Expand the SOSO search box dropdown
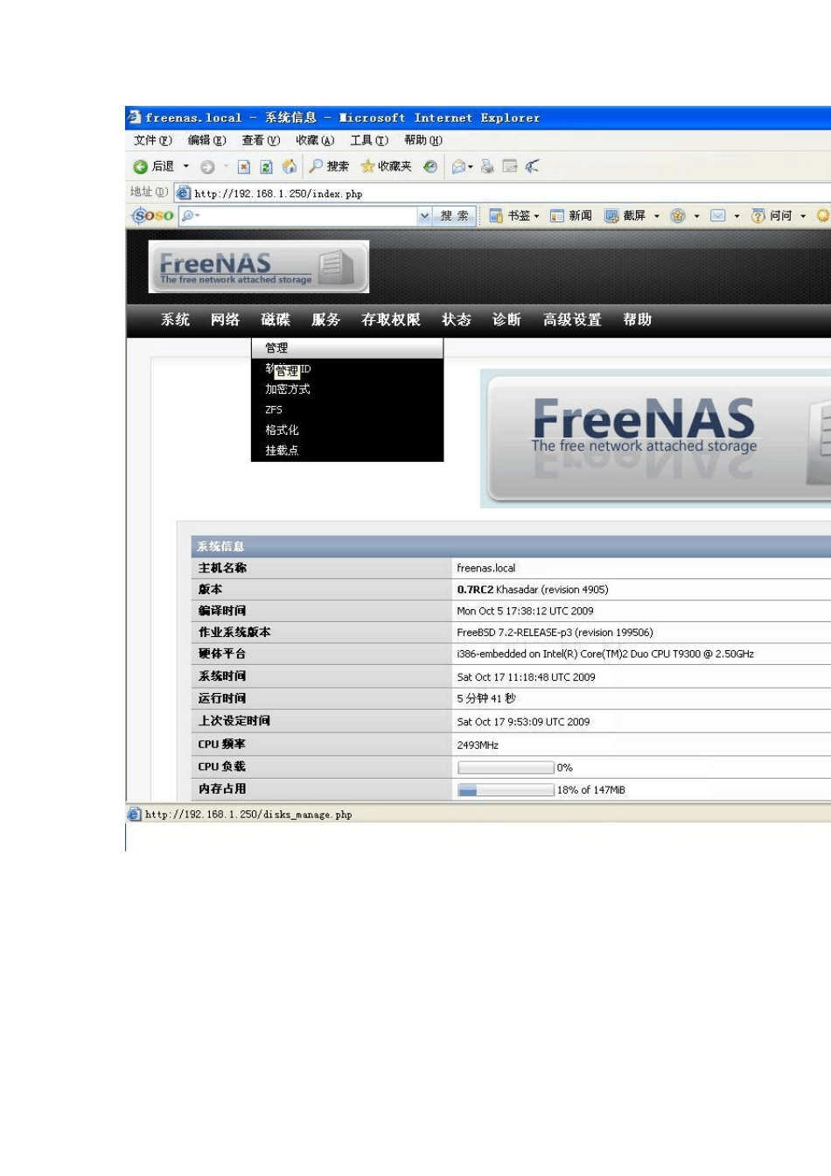831x1176 pixels. (x=424, y=215)
